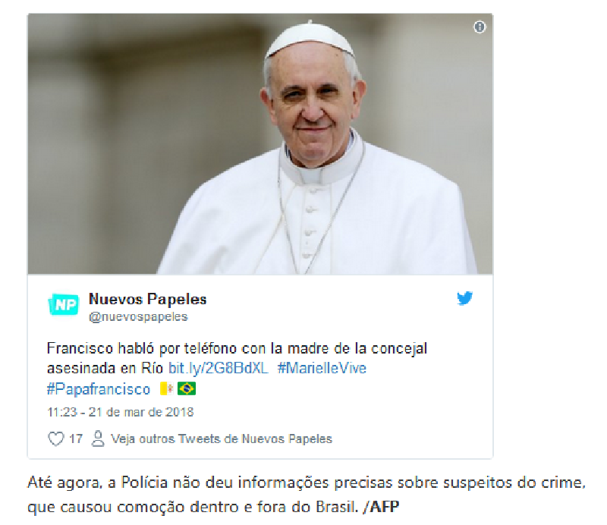607x525 pixels.
Task: Click the paragraph starting Até agora
Action: tap(307, 495)
